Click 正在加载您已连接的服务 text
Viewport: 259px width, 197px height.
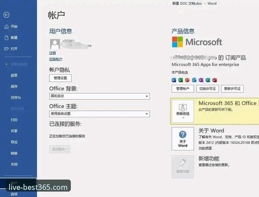pyautogui.click(x=67, y=136)
